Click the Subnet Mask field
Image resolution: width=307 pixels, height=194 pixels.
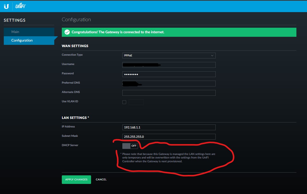169,137
